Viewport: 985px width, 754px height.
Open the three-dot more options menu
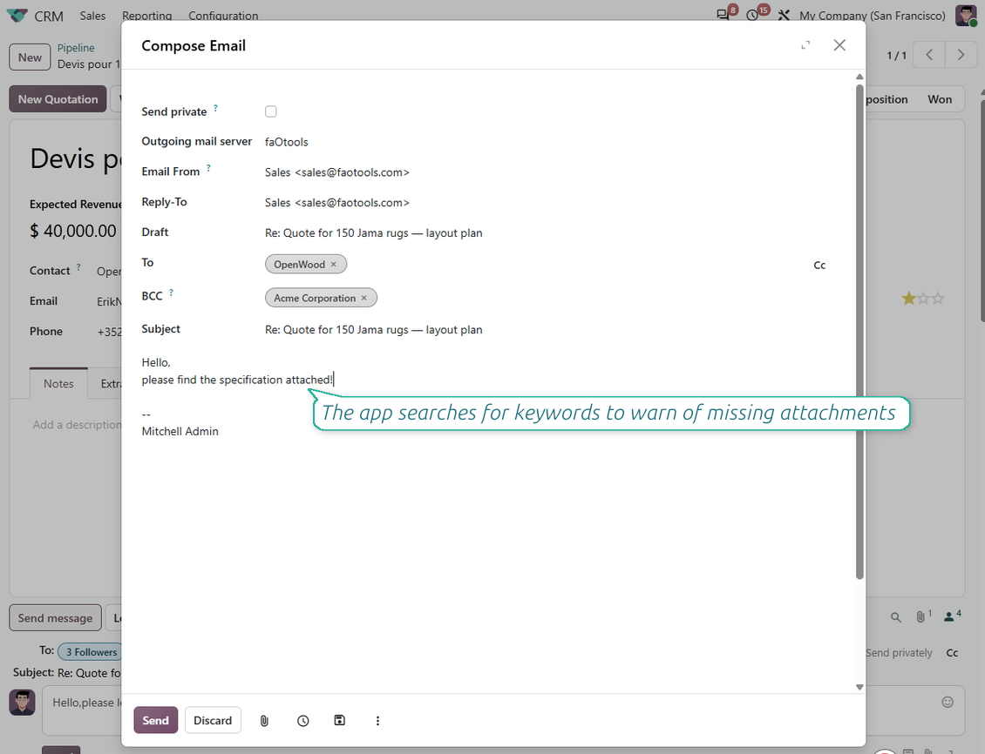[x=377, y=721]
